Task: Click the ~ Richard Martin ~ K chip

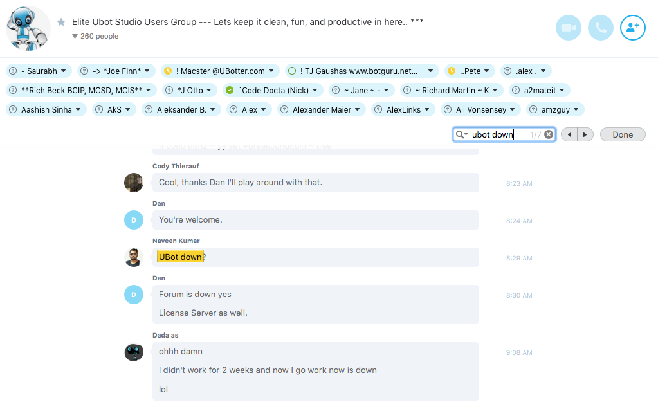Action: point(452,90)
